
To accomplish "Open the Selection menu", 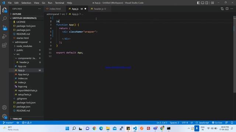I will [x=26, y=3].
